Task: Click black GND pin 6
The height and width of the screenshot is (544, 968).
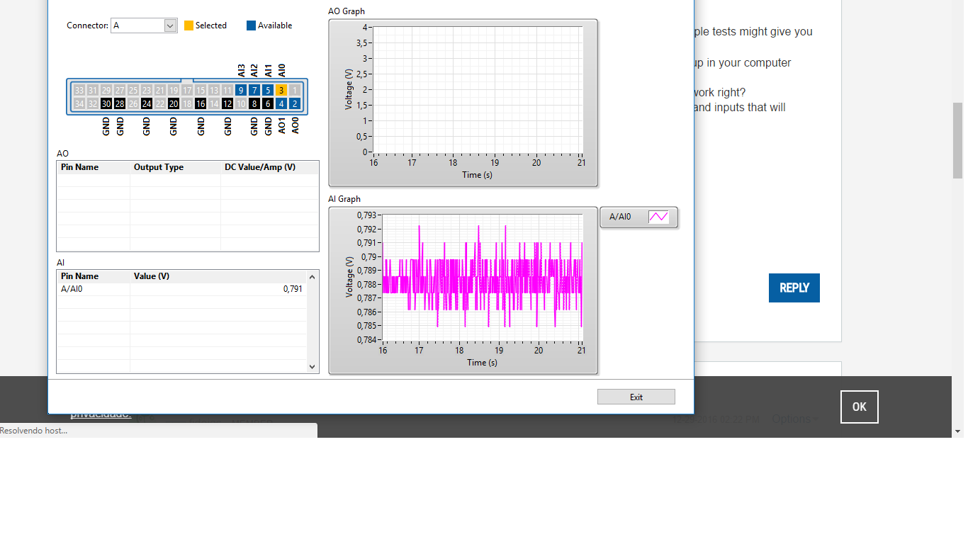Action: [x=268, y=103]
